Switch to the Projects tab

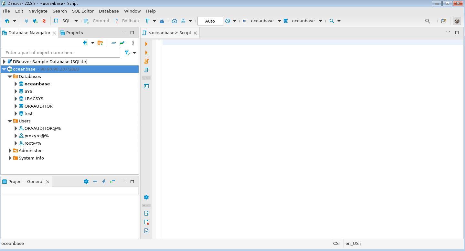click(x=71, y=33)
